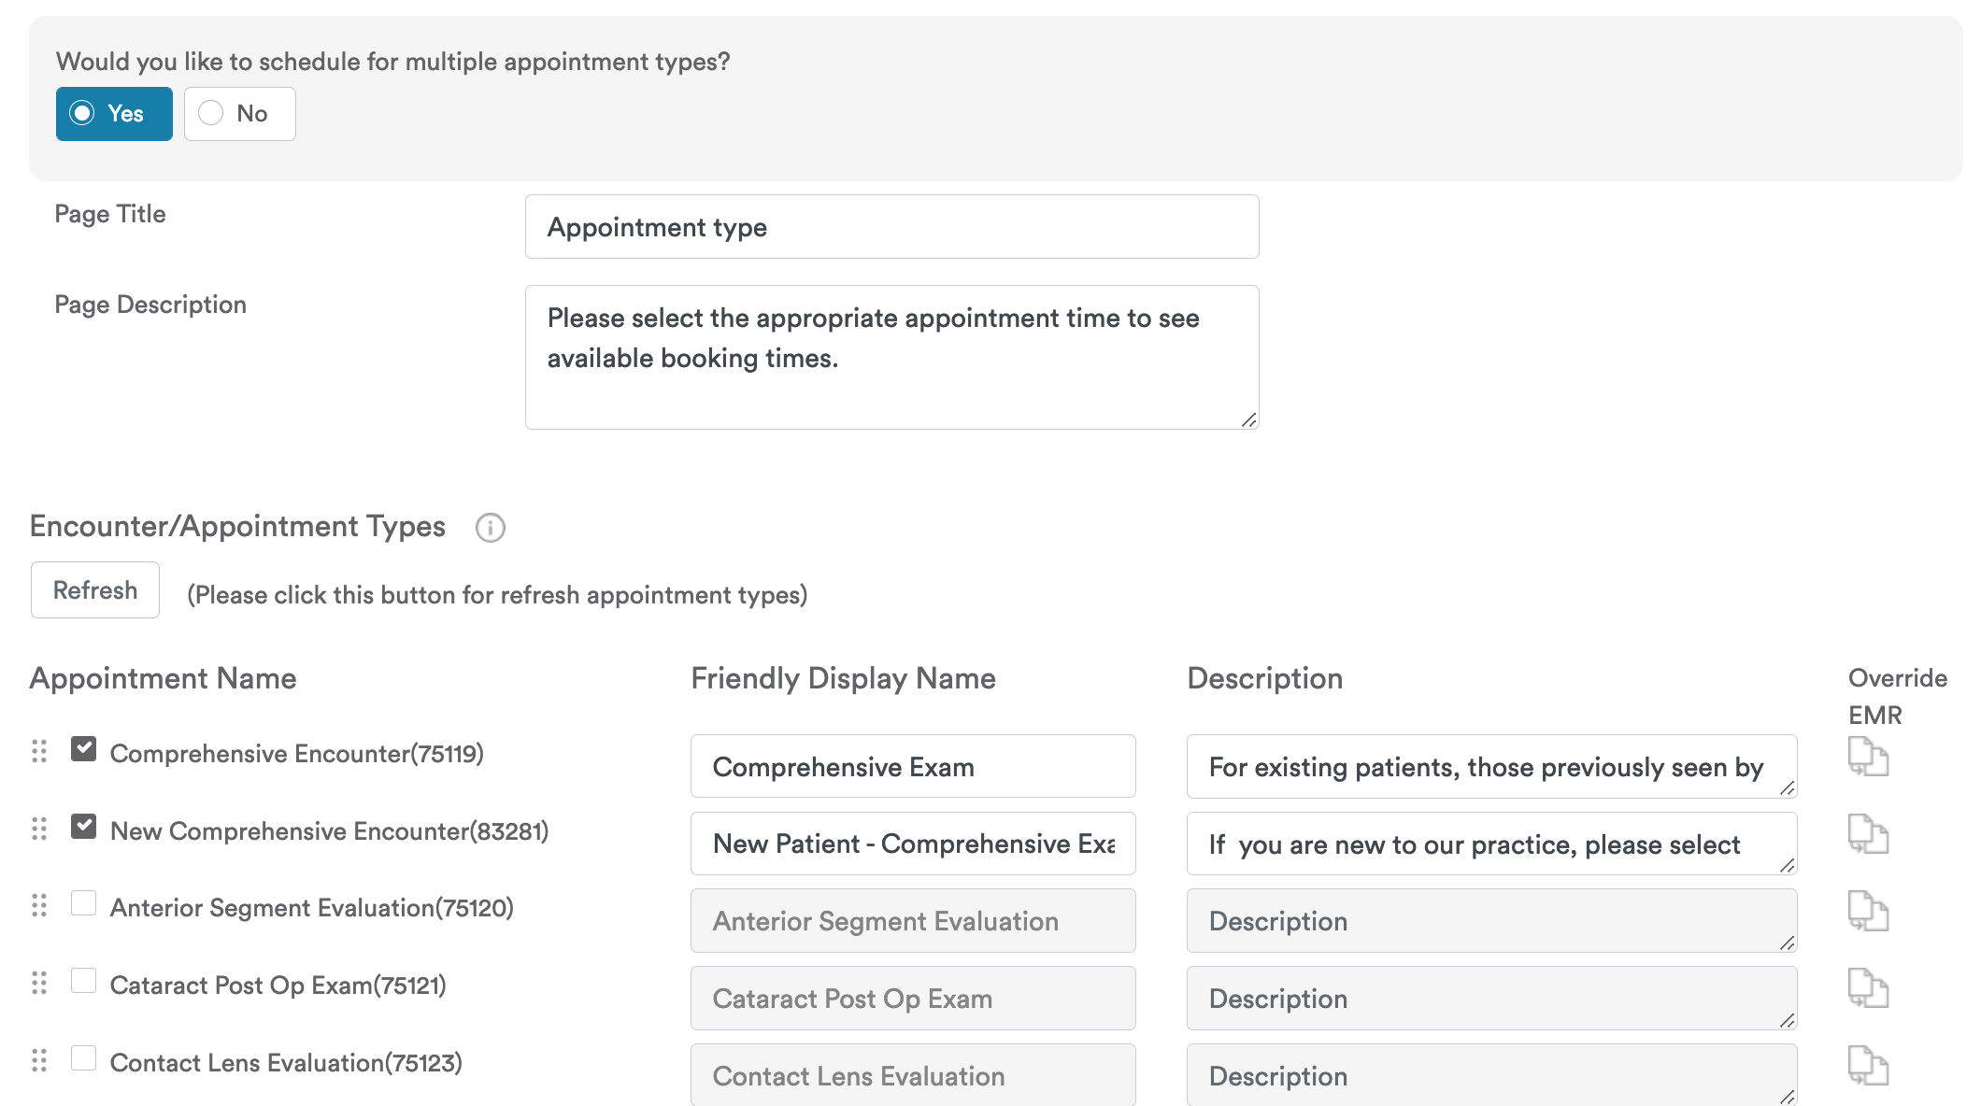The width and height of the screenshot is (1981, 1106).
Task: Click Override EMR icon for Cataract Post Op Exam
Action: coord(1867,988)
